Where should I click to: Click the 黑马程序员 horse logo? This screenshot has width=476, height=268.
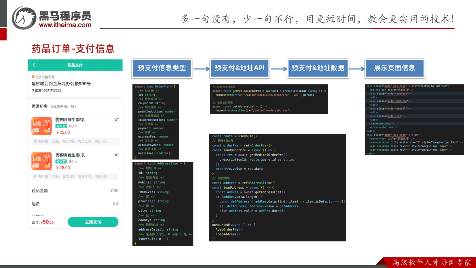(x=24, y=18)
